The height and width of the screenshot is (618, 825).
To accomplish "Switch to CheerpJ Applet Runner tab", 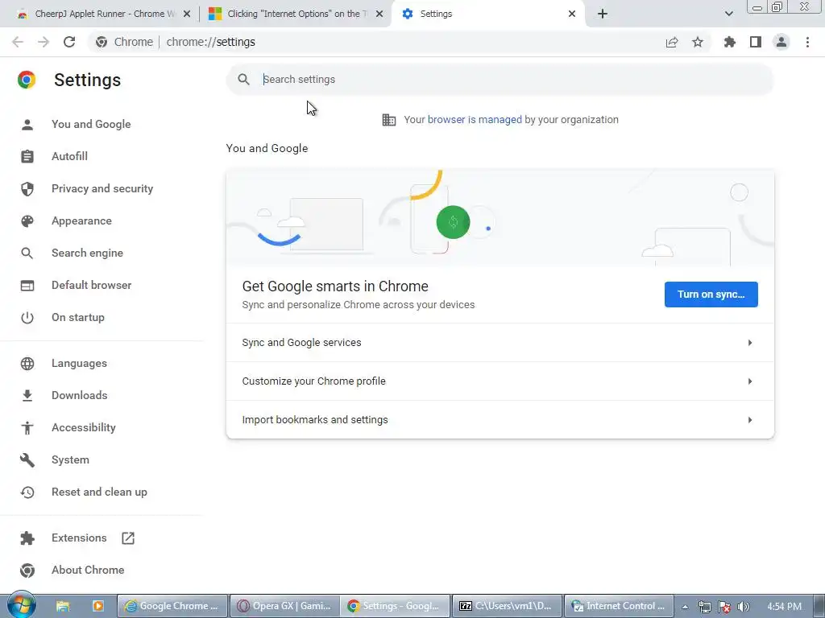I will [x=102, y=14].
